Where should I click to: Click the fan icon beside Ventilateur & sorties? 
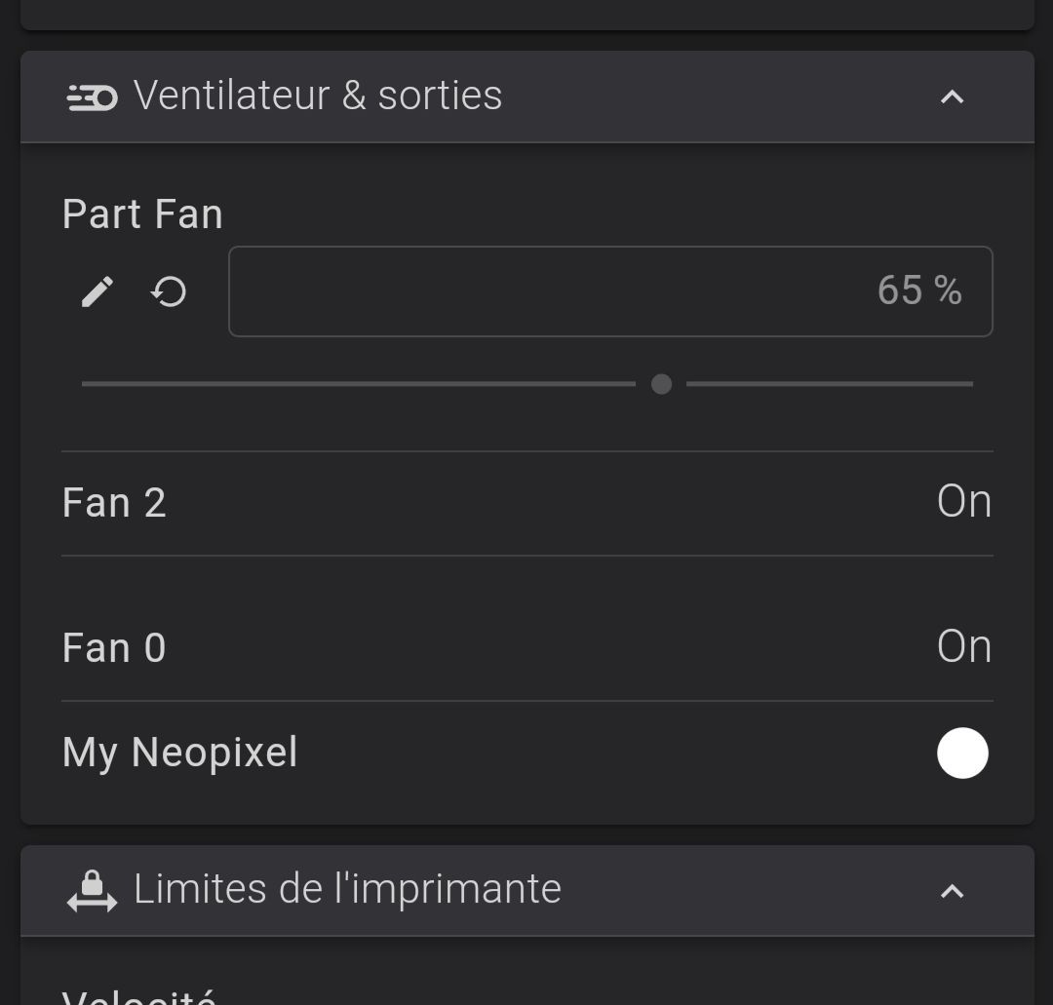92,97
